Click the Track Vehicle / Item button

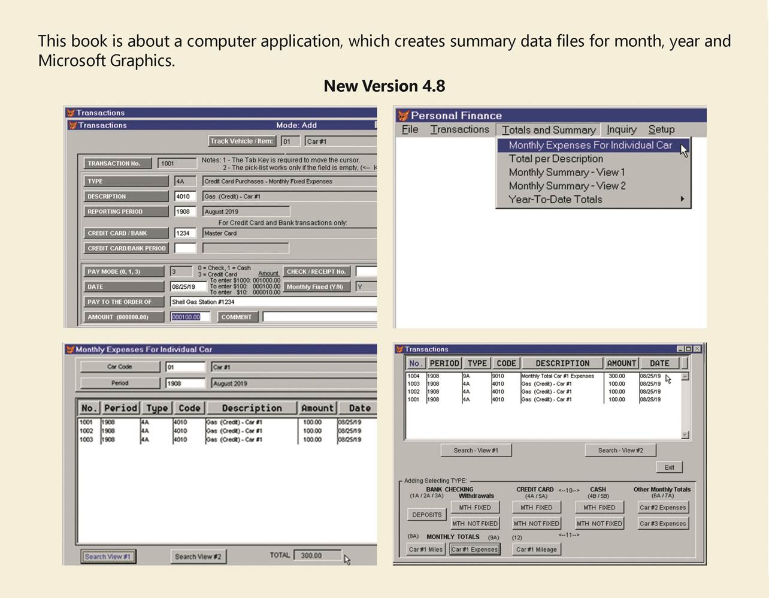click(x=242, y=141)
